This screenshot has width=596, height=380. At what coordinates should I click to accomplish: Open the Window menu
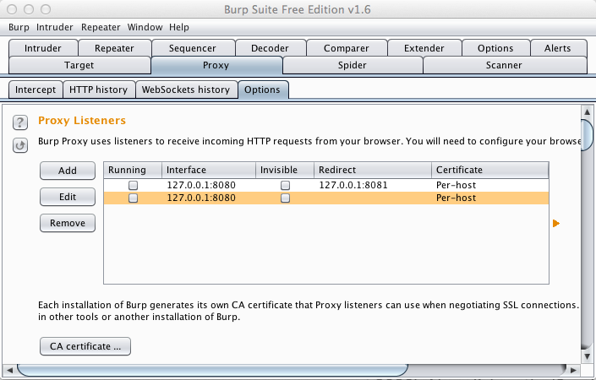click(145, 27)
